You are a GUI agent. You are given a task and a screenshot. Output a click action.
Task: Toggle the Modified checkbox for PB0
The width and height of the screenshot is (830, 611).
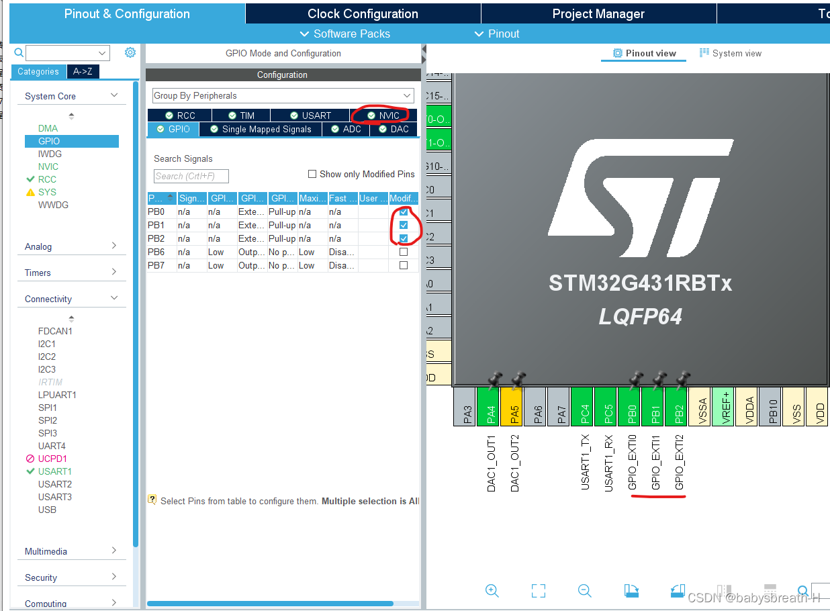pos(404,212)
